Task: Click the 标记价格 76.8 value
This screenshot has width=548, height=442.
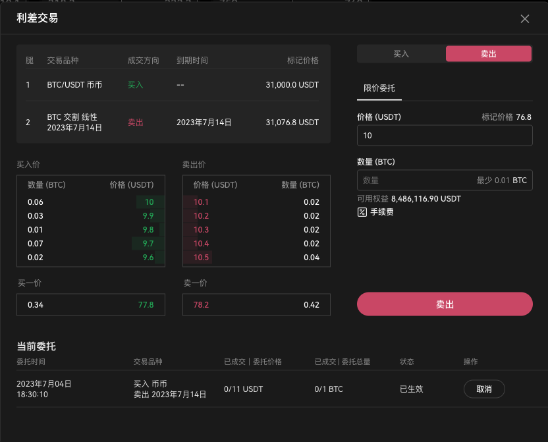Action: click(x=524, y=117)
